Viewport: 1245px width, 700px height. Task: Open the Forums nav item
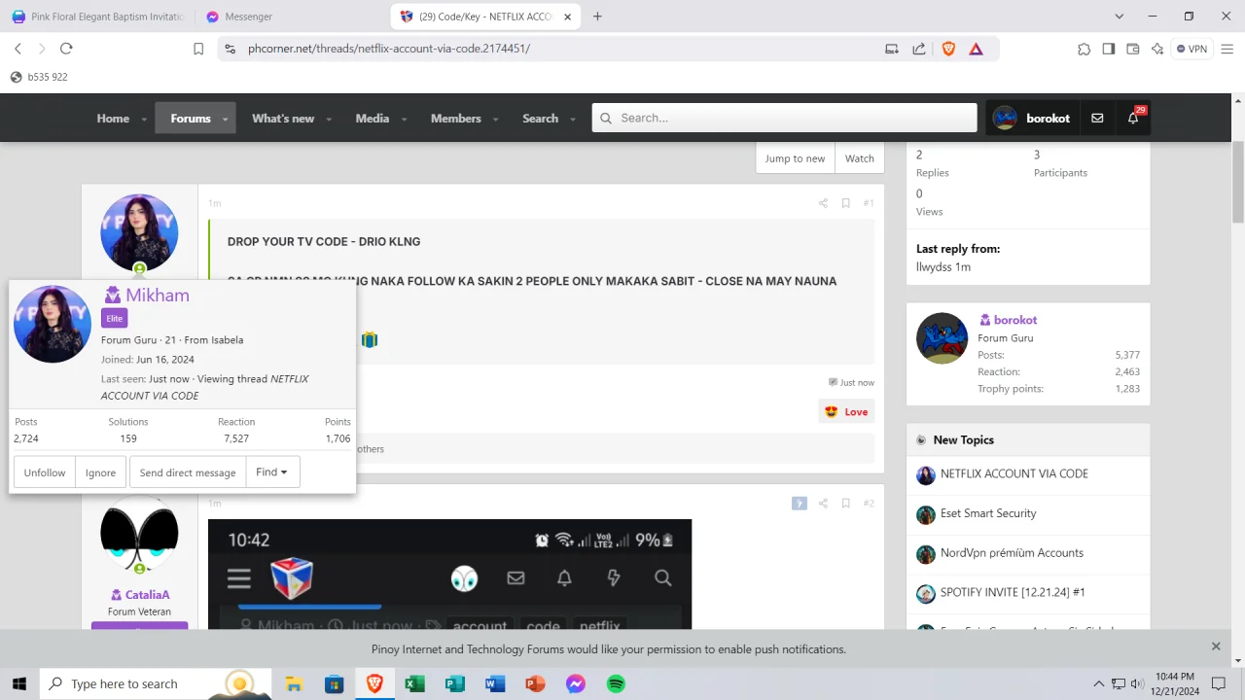click(191, 118)
